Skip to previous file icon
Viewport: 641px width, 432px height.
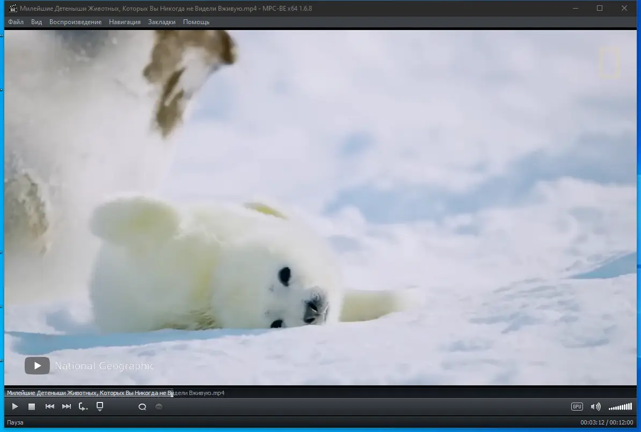click(50, 406)
